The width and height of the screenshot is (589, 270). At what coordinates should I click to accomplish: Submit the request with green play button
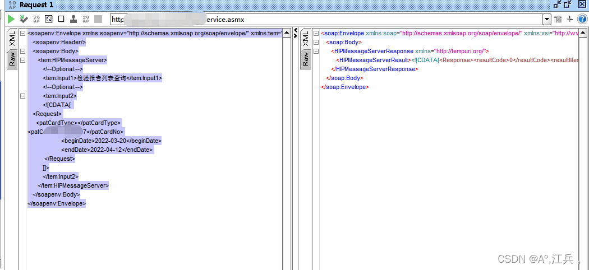[11, 18]
